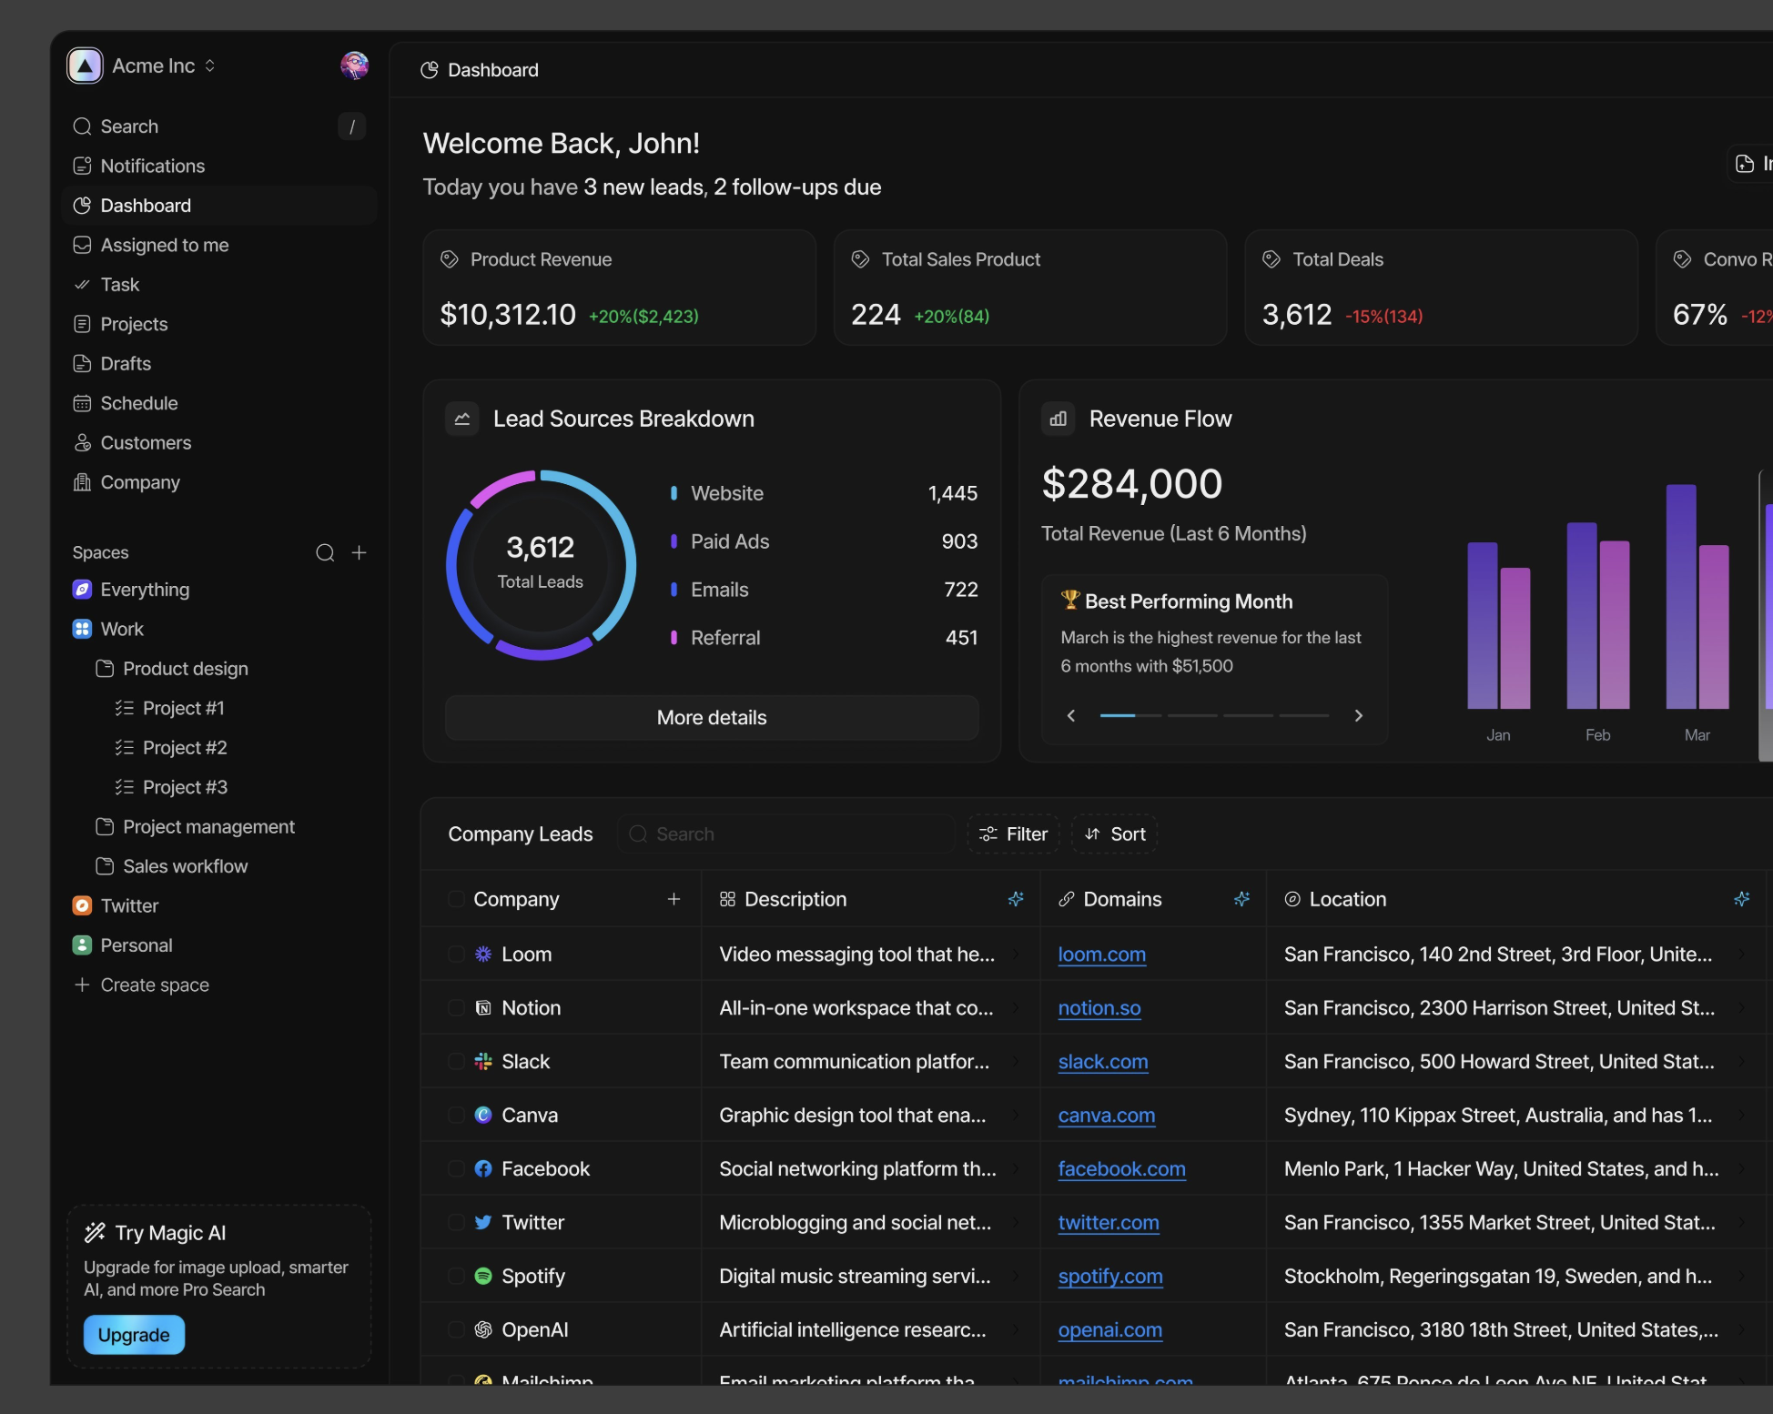Check the Facebook row checkbox

(x=456, y=1168)
